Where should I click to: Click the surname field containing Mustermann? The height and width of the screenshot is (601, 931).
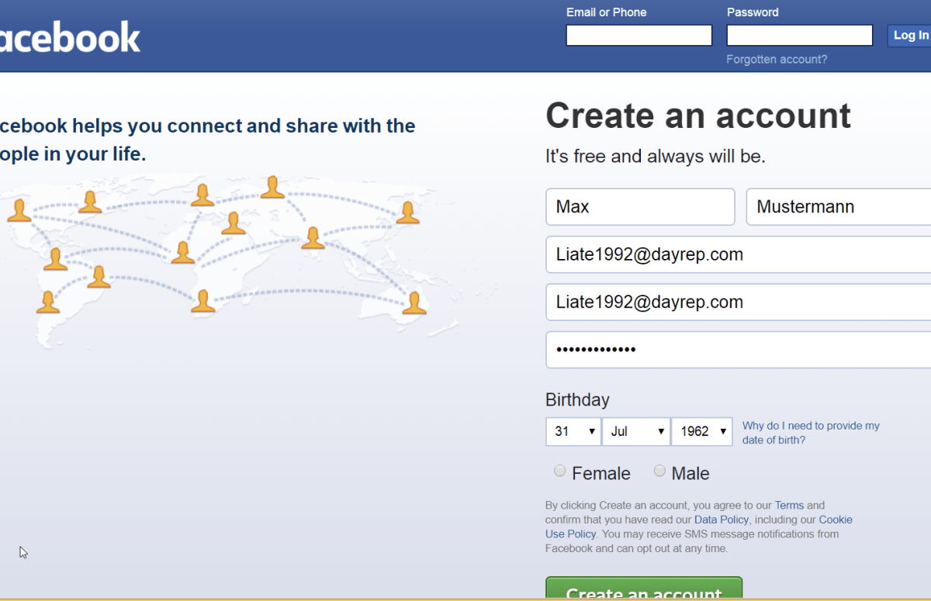point(839,207)
